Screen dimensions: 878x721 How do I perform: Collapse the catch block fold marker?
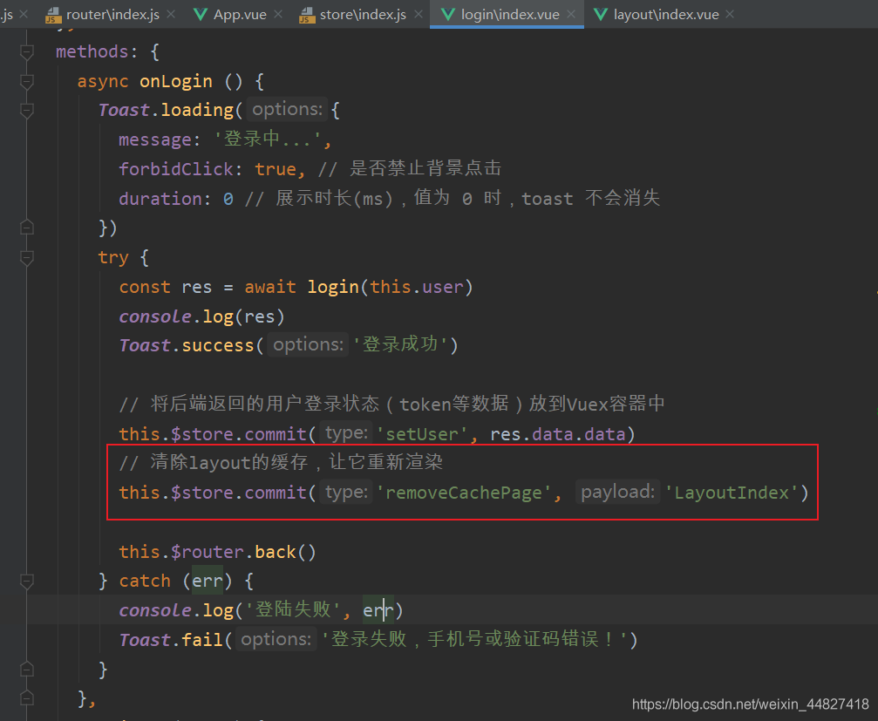[26, 581]
